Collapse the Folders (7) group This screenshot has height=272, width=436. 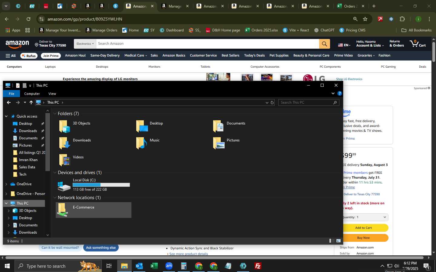point(55,114)
